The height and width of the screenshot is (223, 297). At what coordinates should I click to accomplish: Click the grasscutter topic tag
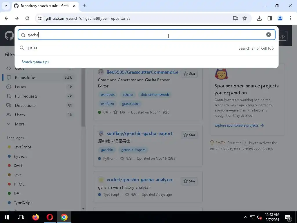131,104
